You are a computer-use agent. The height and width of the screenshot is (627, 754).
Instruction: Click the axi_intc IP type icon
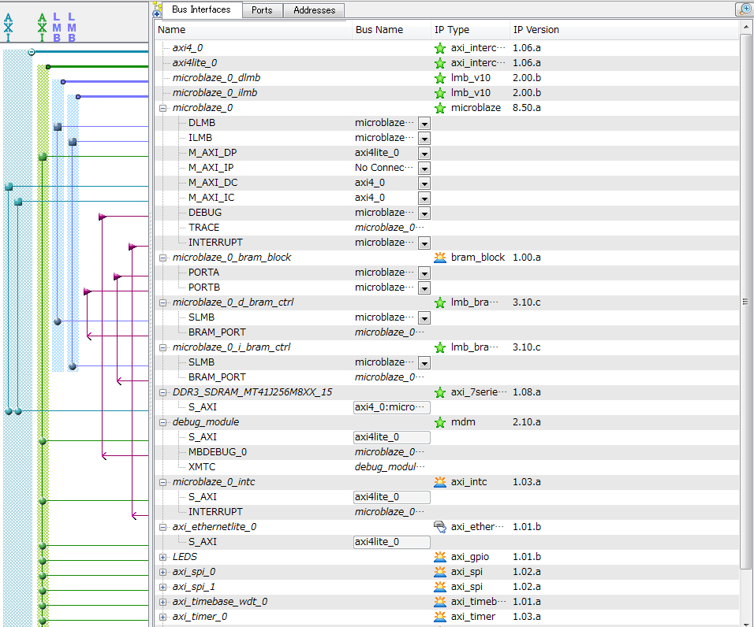[x=440, y=482]
